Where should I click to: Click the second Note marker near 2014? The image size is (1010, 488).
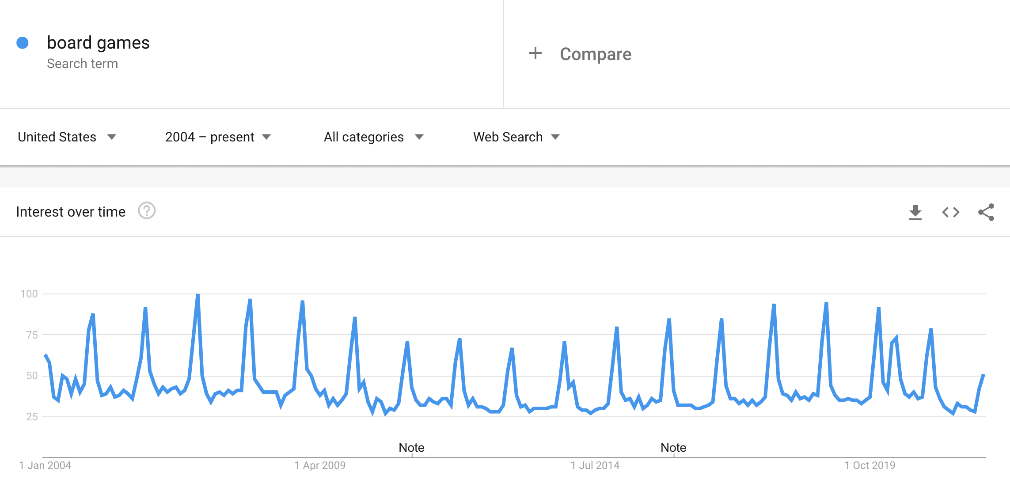[673, 447]
